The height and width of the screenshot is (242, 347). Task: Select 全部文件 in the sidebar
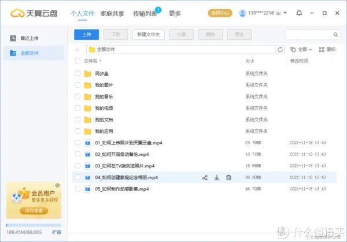tap(34, 53)
